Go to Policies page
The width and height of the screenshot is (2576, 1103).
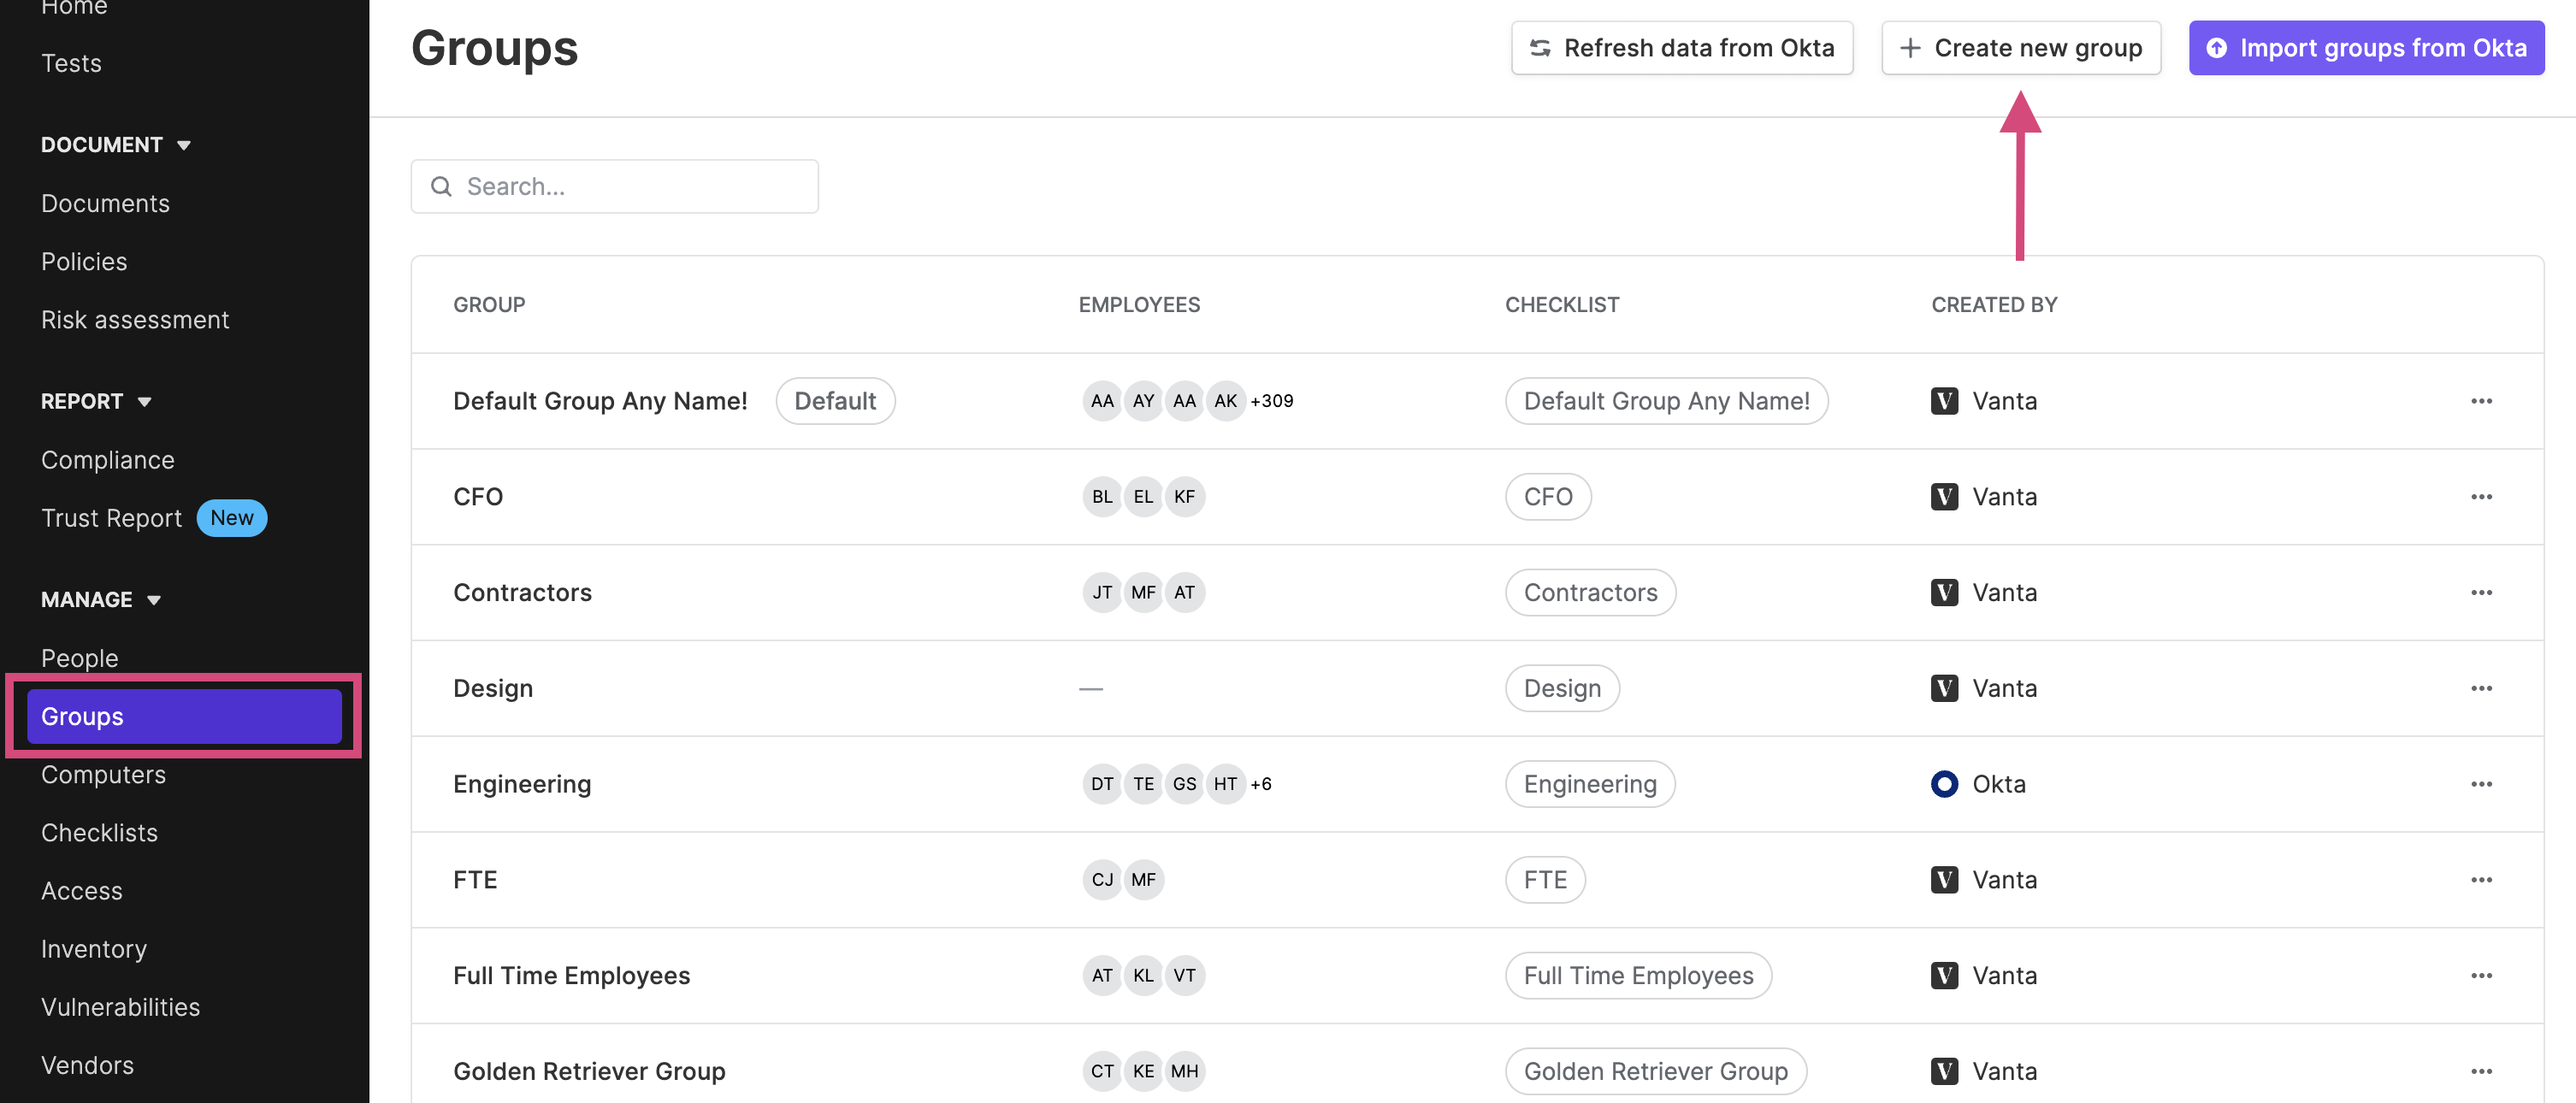[x=84, y=262]
